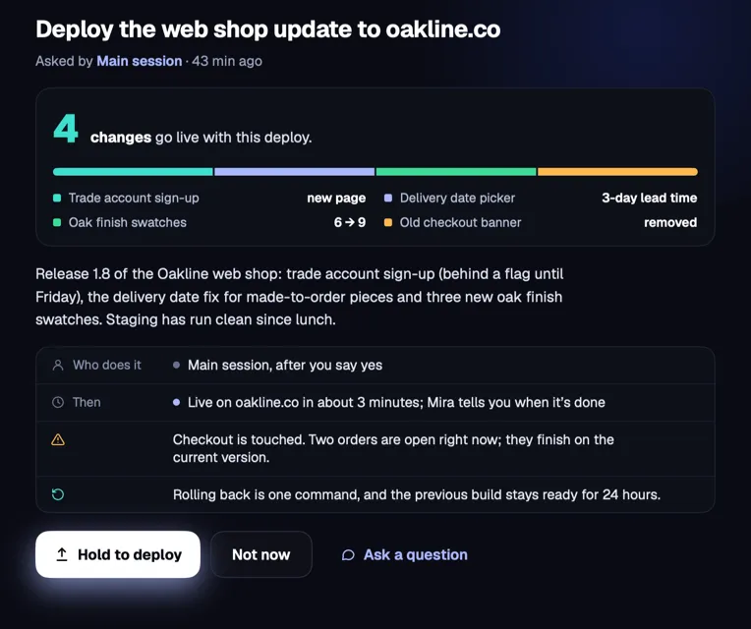Select the Rolling back is one command row
Viewport: 751px width, 629px height.
[375, 494]
